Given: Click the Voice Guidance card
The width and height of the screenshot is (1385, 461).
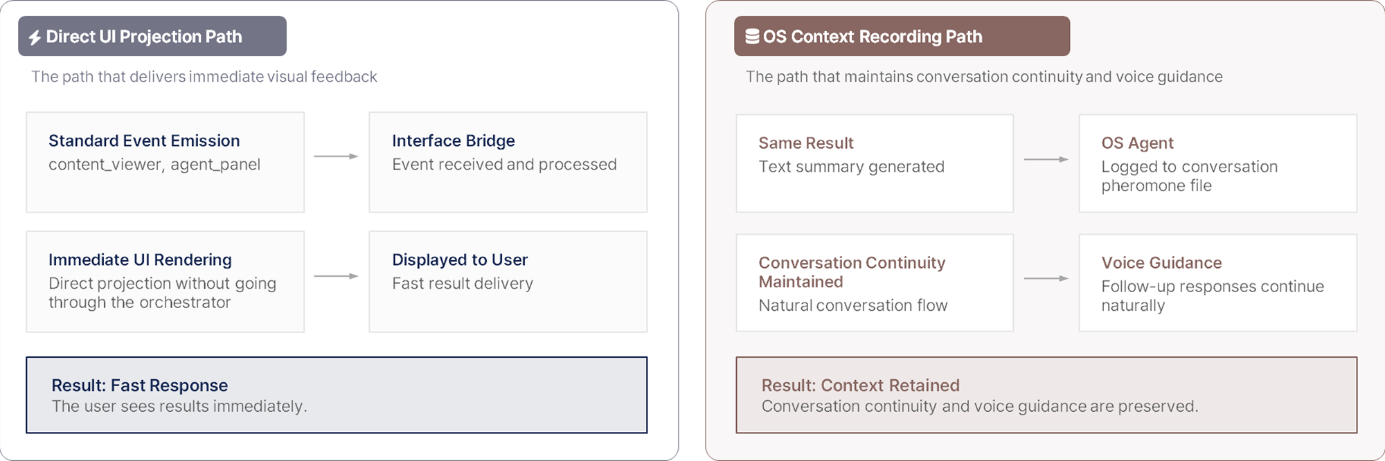Looking at the screenshot, I should tap(1217, 282).
